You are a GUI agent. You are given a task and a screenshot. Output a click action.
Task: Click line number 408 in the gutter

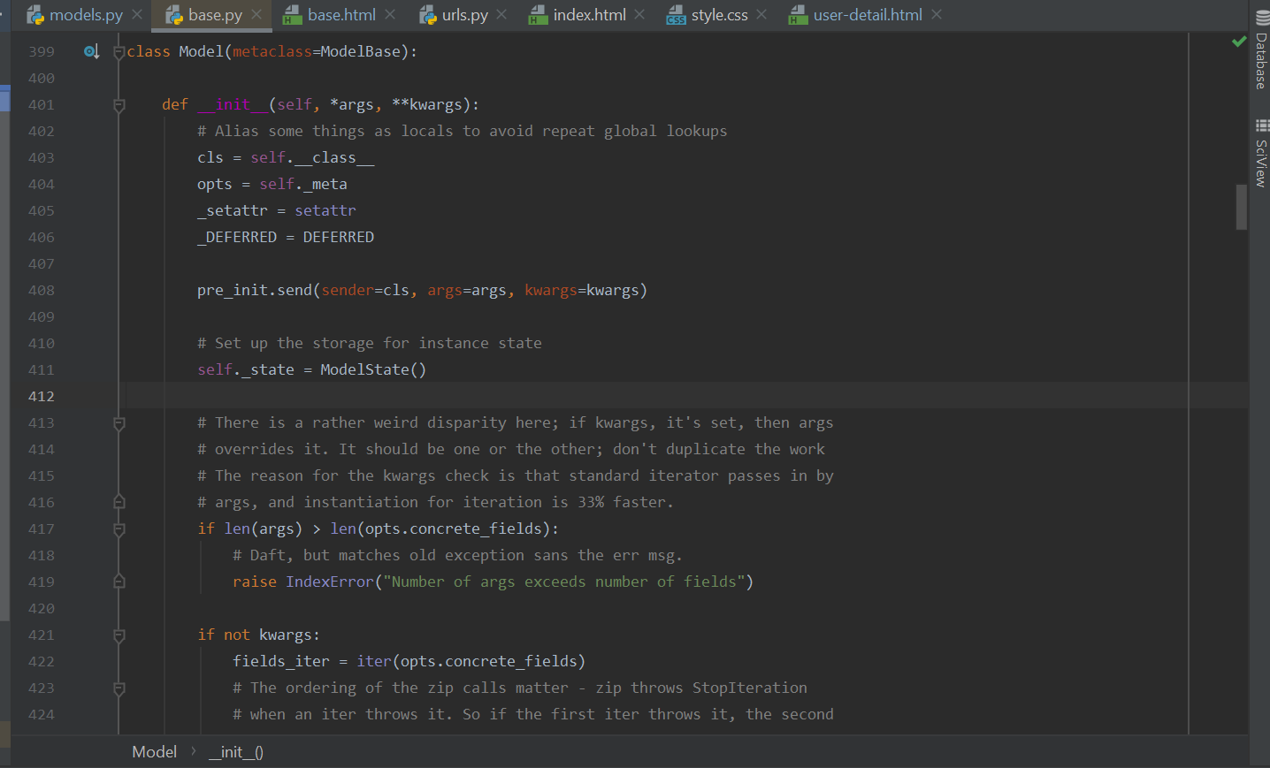[x=42, y=291]
